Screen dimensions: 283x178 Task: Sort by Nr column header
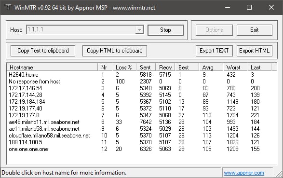pos(105,68)
